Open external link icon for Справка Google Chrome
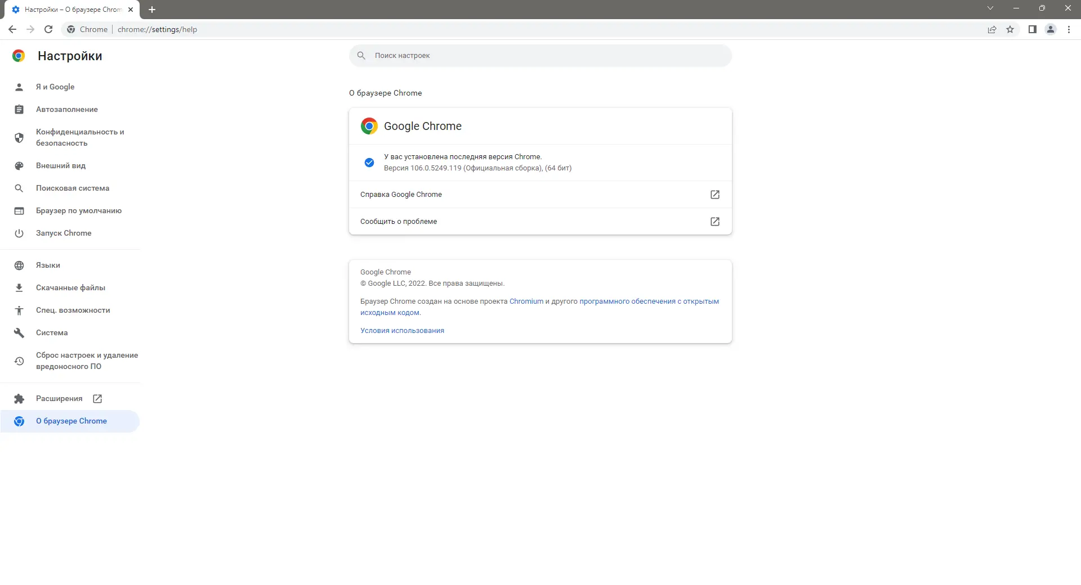Screen dimensions: 1081x585 pos(714,195)
